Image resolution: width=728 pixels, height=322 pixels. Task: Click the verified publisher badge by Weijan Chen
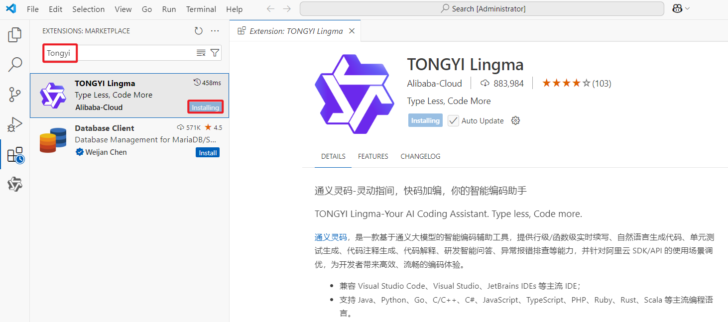click(x=79, y=152)
